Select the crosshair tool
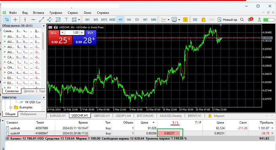 [15, 20]
